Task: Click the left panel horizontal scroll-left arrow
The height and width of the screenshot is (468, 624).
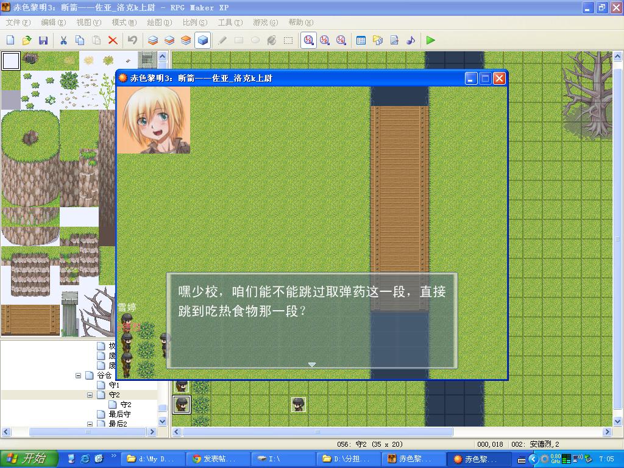Action: 6,432
